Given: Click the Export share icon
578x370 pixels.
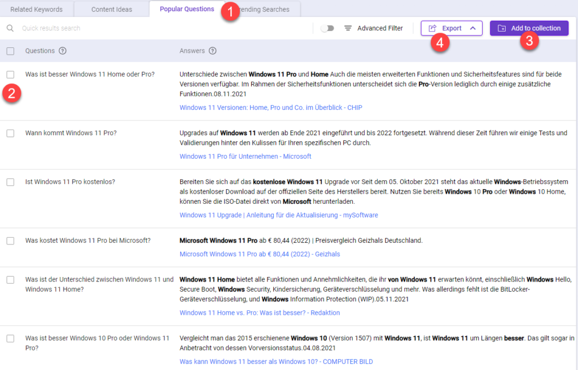Looking at the screenshot, I should [x=432, y=28].
